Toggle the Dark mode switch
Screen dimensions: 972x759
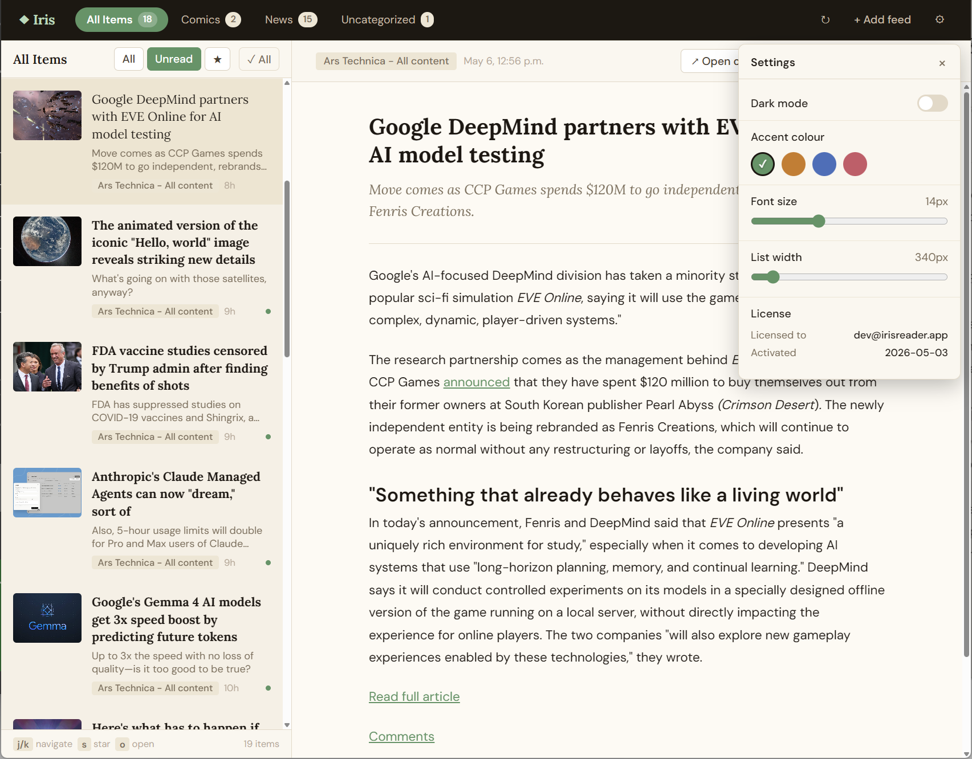pos(932,103)
